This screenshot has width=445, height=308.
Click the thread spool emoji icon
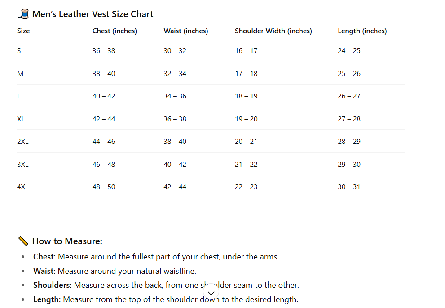click(23, 14)
